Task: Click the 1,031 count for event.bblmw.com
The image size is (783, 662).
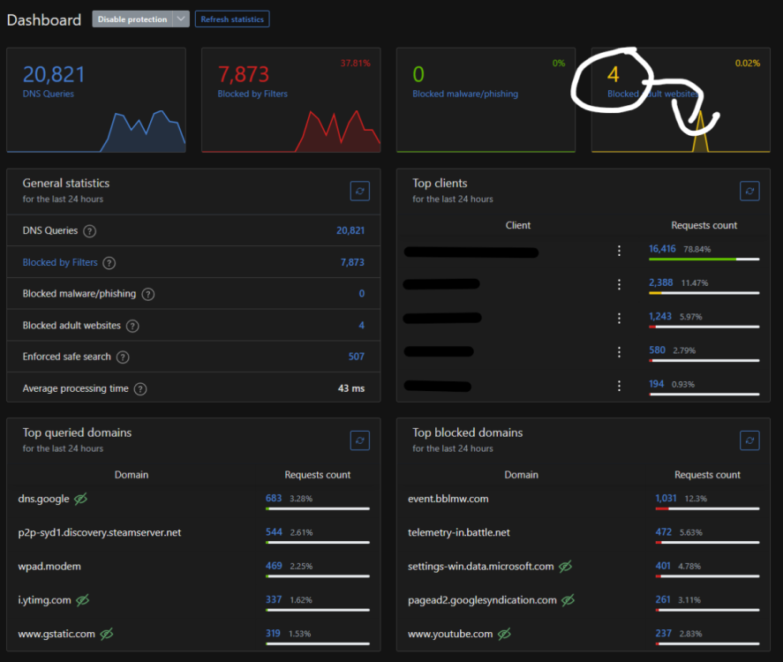Action: 666,498
